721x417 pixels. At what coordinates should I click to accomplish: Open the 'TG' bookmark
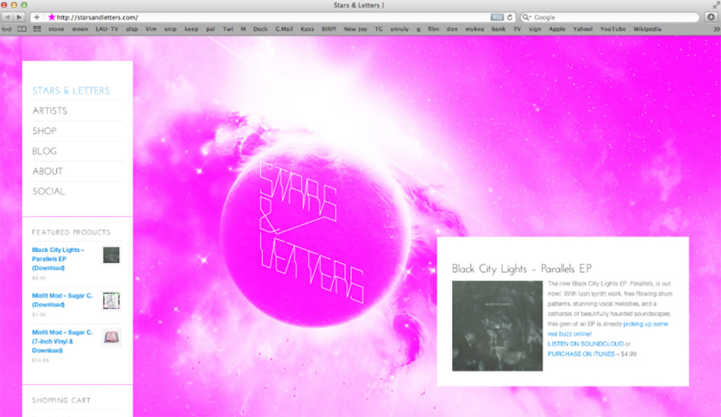pos(379,29)
